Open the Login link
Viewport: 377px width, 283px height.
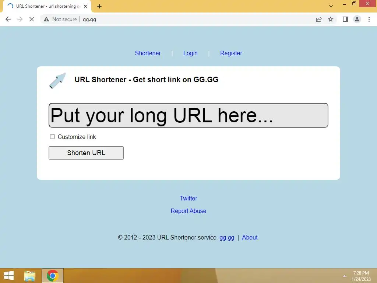(x=190, y=53)
